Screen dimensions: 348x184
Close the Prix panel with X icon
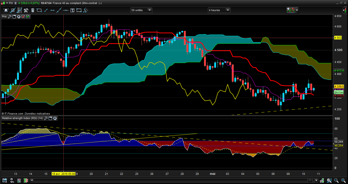pyautogui.click(x=19, y=17)
